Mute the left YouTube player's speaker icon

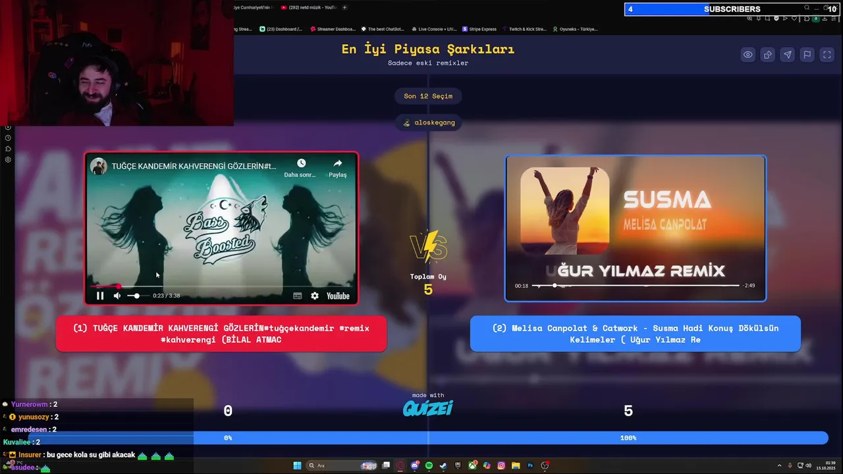coord(117,296)
